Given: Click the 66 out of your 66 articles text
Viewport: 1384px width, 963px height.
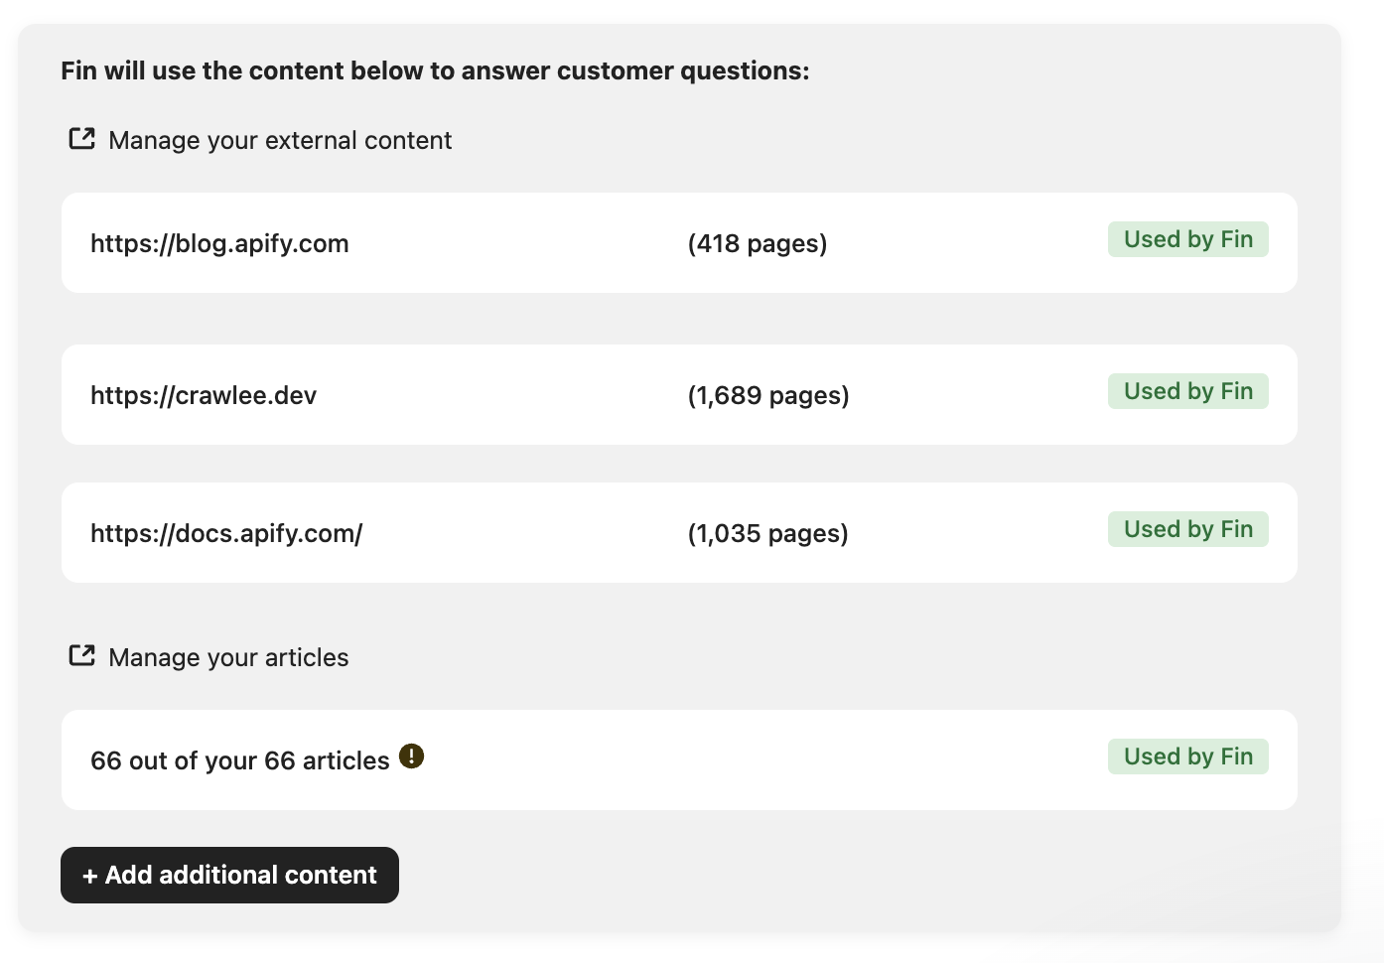Looking at the screenshot, I should coord(239,761).
